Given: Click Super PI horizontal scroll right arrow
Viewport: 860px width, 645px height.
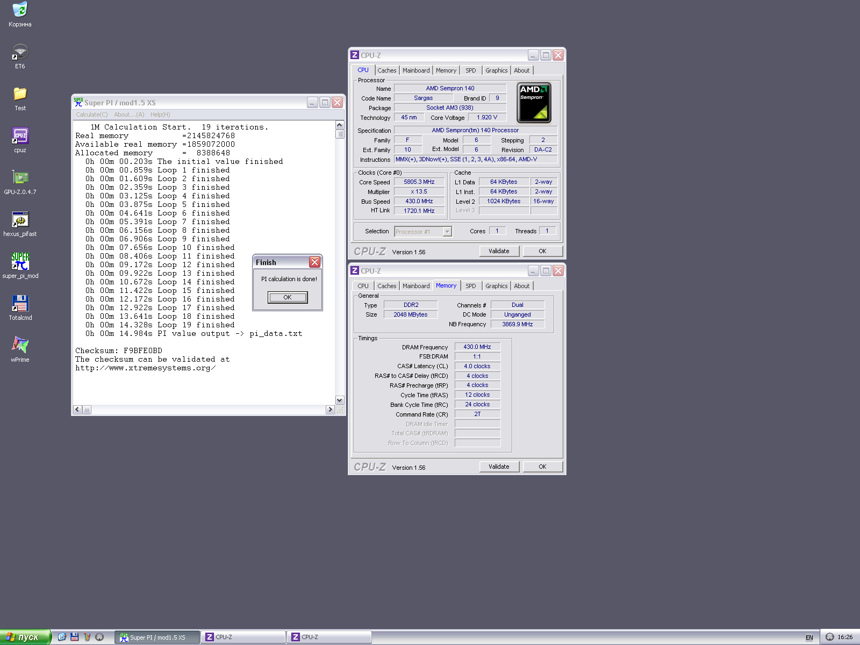Looking at the screenshot, I should (330, 410).
